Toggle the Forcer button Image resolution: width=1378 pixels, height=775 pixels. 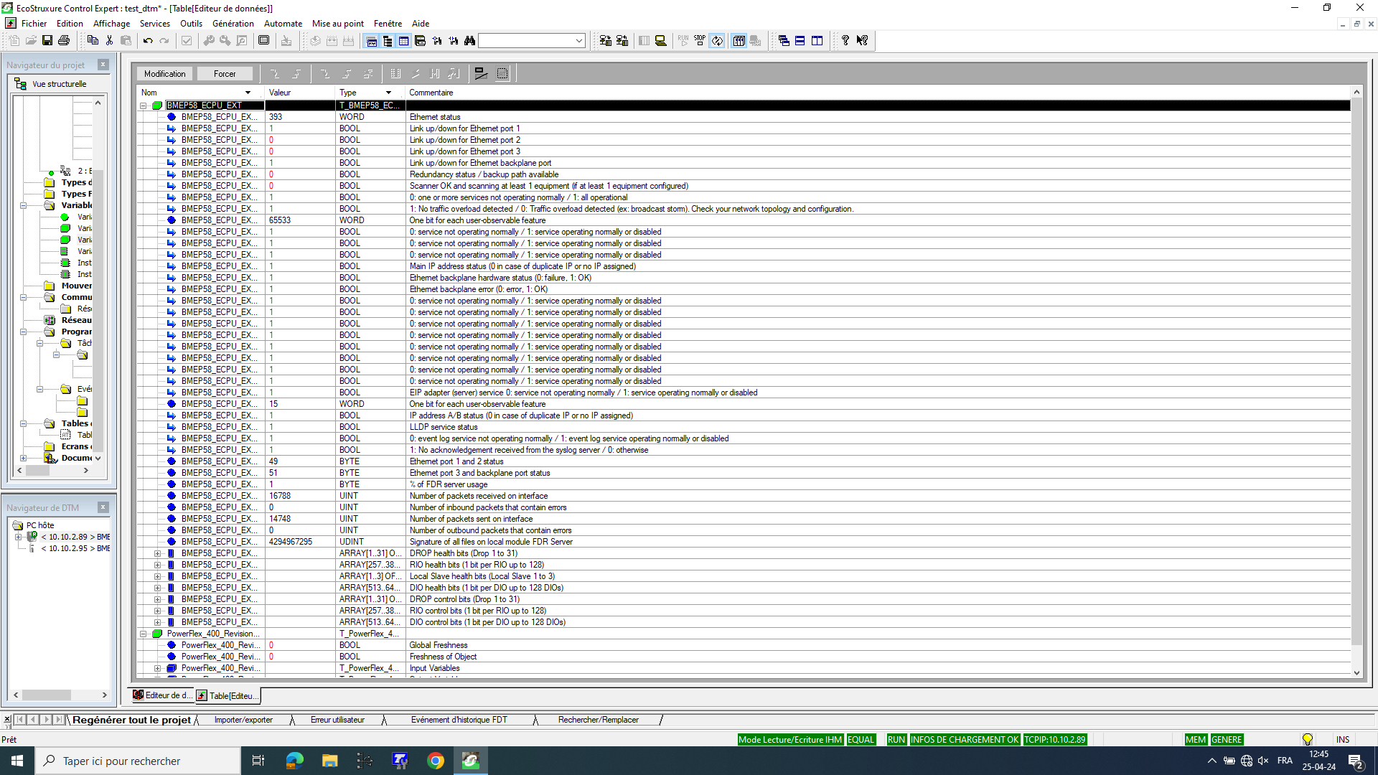pos(225,74)
